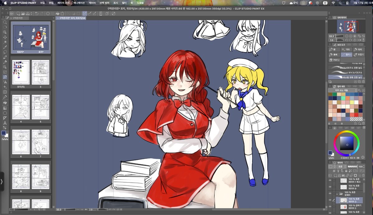Pick a color in the wheel square
Screen dimensions: 373x215
tap(347, 143)
